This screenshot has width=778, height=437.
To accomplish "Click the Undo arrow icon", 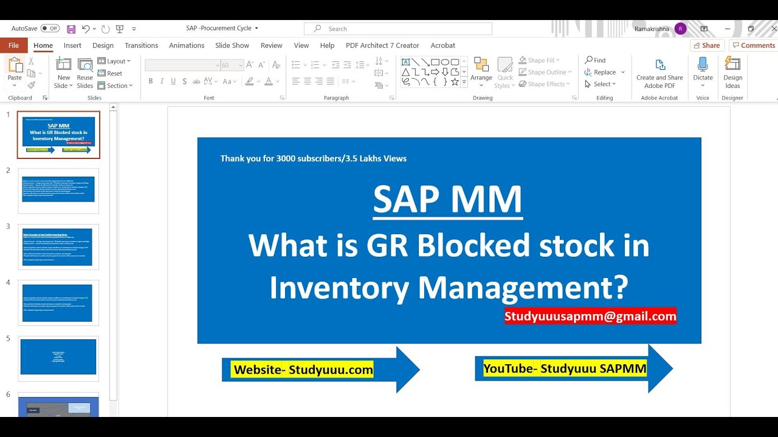I will point(85,29).
